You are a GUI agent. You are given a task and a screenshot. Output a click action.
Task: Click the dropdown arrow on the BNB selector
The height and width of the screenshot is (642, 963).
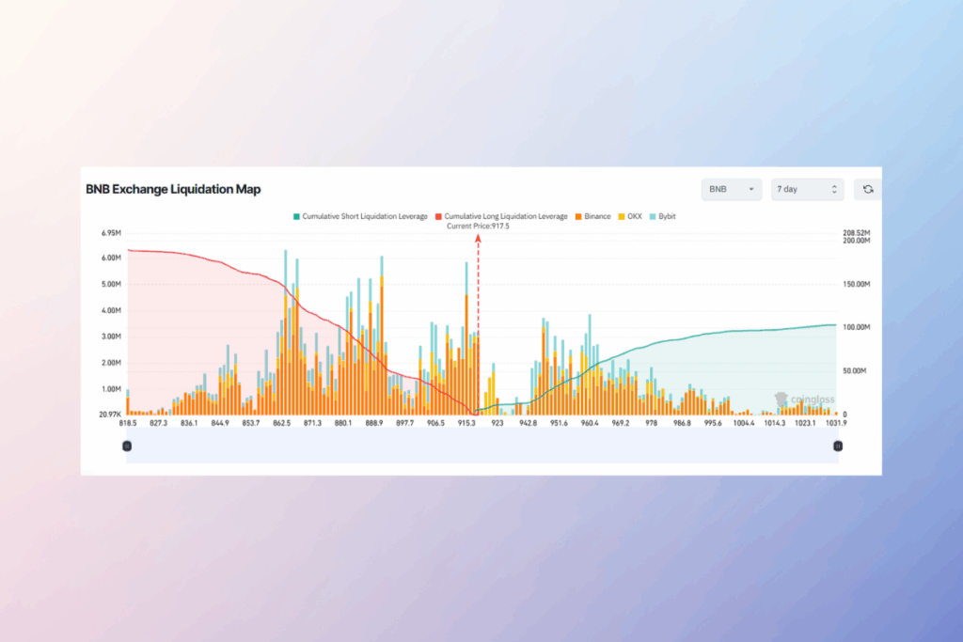click(751, 189)
